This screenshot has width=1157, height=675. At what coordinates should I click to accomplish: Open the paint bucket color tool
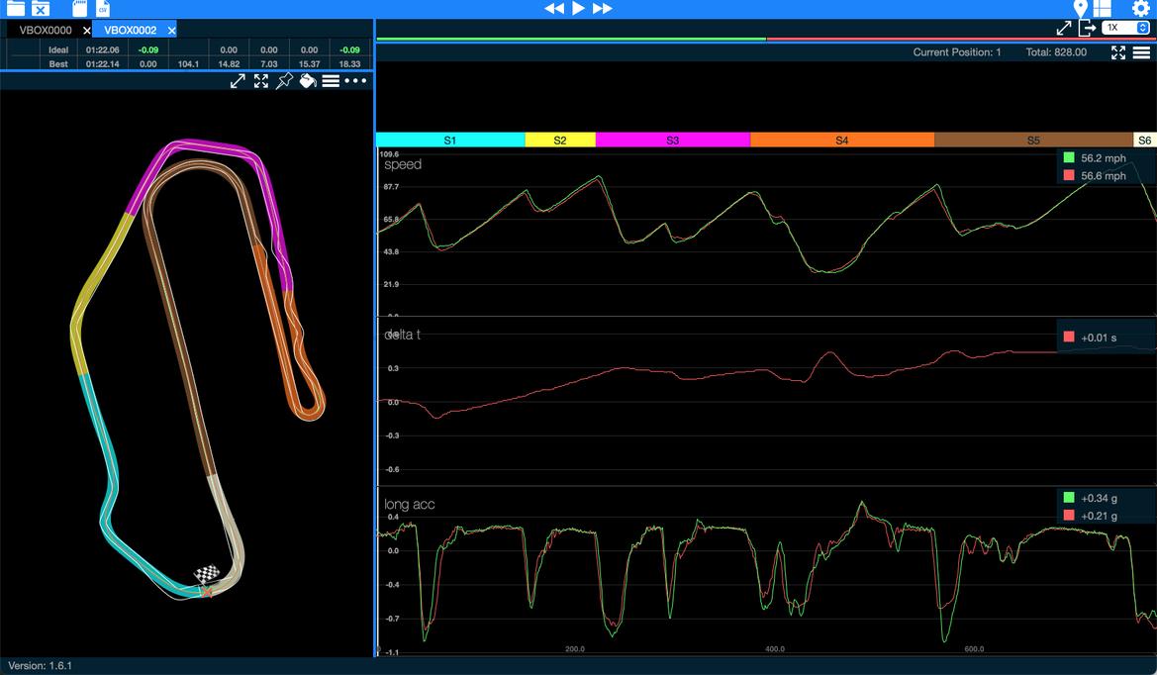pyautogui.click(x=308, y=81)
